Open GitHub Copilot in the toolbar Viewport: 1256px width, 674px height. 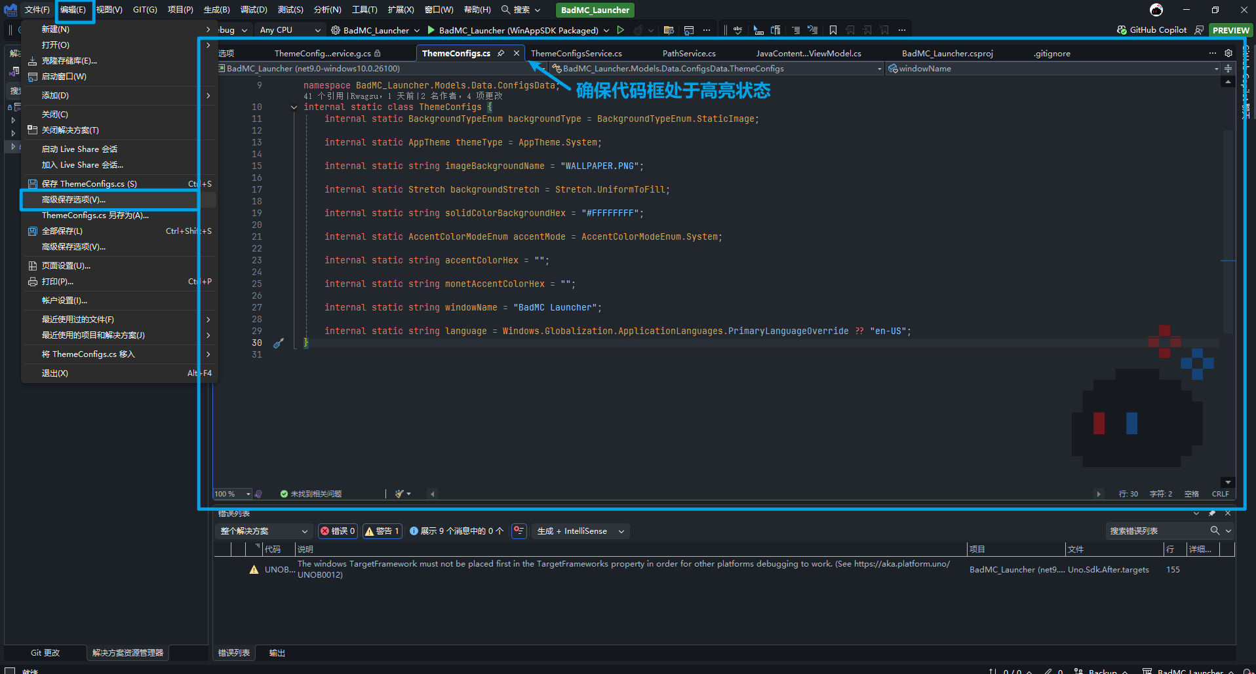tap(1152, 30)
